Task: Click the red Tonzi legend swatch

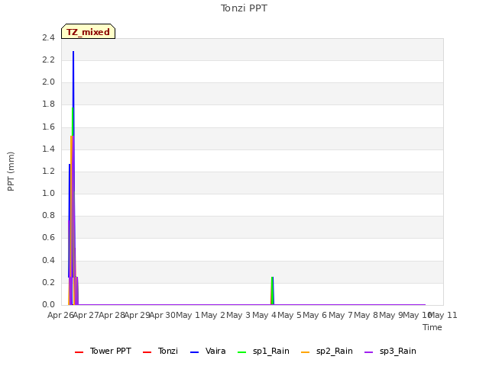Action: click(147, 352)
